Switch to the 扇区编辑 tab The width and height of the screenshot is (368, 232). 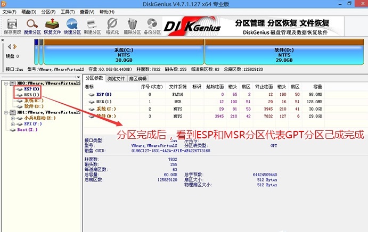point(138,79)
